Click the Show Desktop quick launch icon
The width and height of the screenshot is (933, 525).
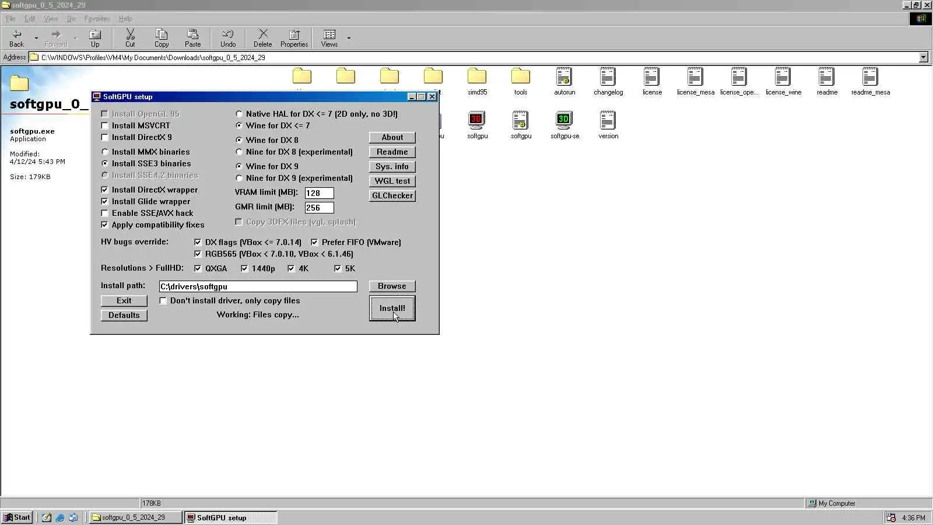tap(46, 517)
